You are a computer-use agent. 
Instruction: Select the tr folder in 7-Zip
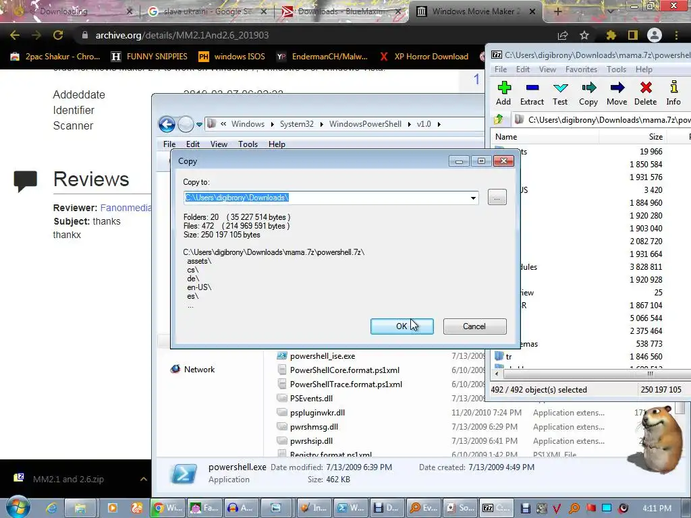(503, 356)
